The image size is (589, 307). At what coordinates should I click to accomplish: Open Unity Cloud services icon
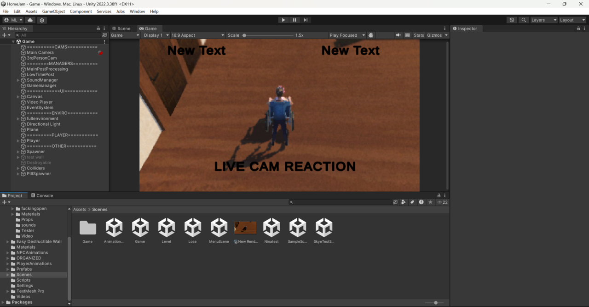click(x=30, y=20)
